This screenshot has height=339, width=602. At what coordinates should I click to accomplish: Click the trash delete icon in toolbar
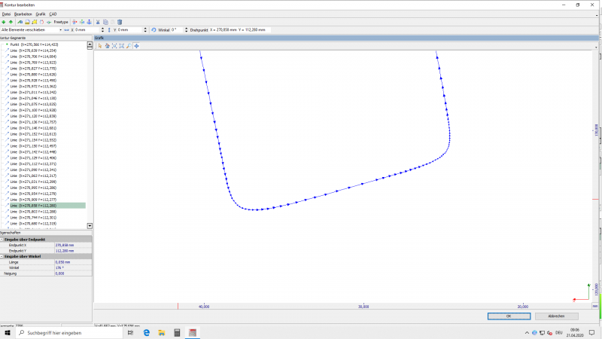[x=120, y=22]
